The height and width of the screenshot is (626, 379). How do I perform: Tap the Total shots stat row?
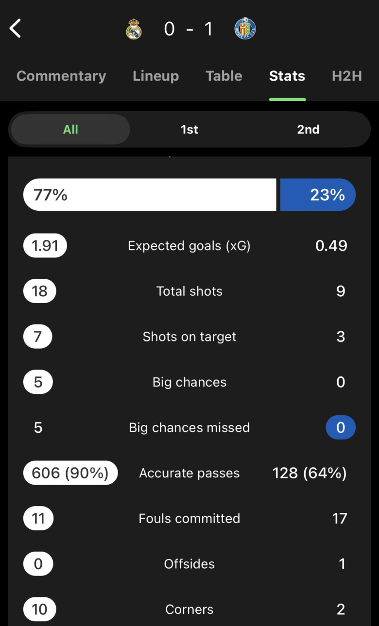pyautogui.click(x=189, y=291)
